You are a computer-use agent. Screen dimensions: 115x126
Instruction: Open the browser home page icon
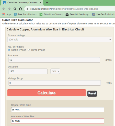coord(20,9)
